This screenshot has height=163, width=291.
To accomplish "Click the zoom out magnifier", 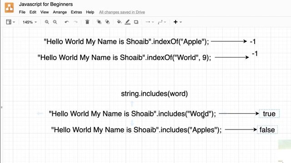I will click(x=55, y=22).
